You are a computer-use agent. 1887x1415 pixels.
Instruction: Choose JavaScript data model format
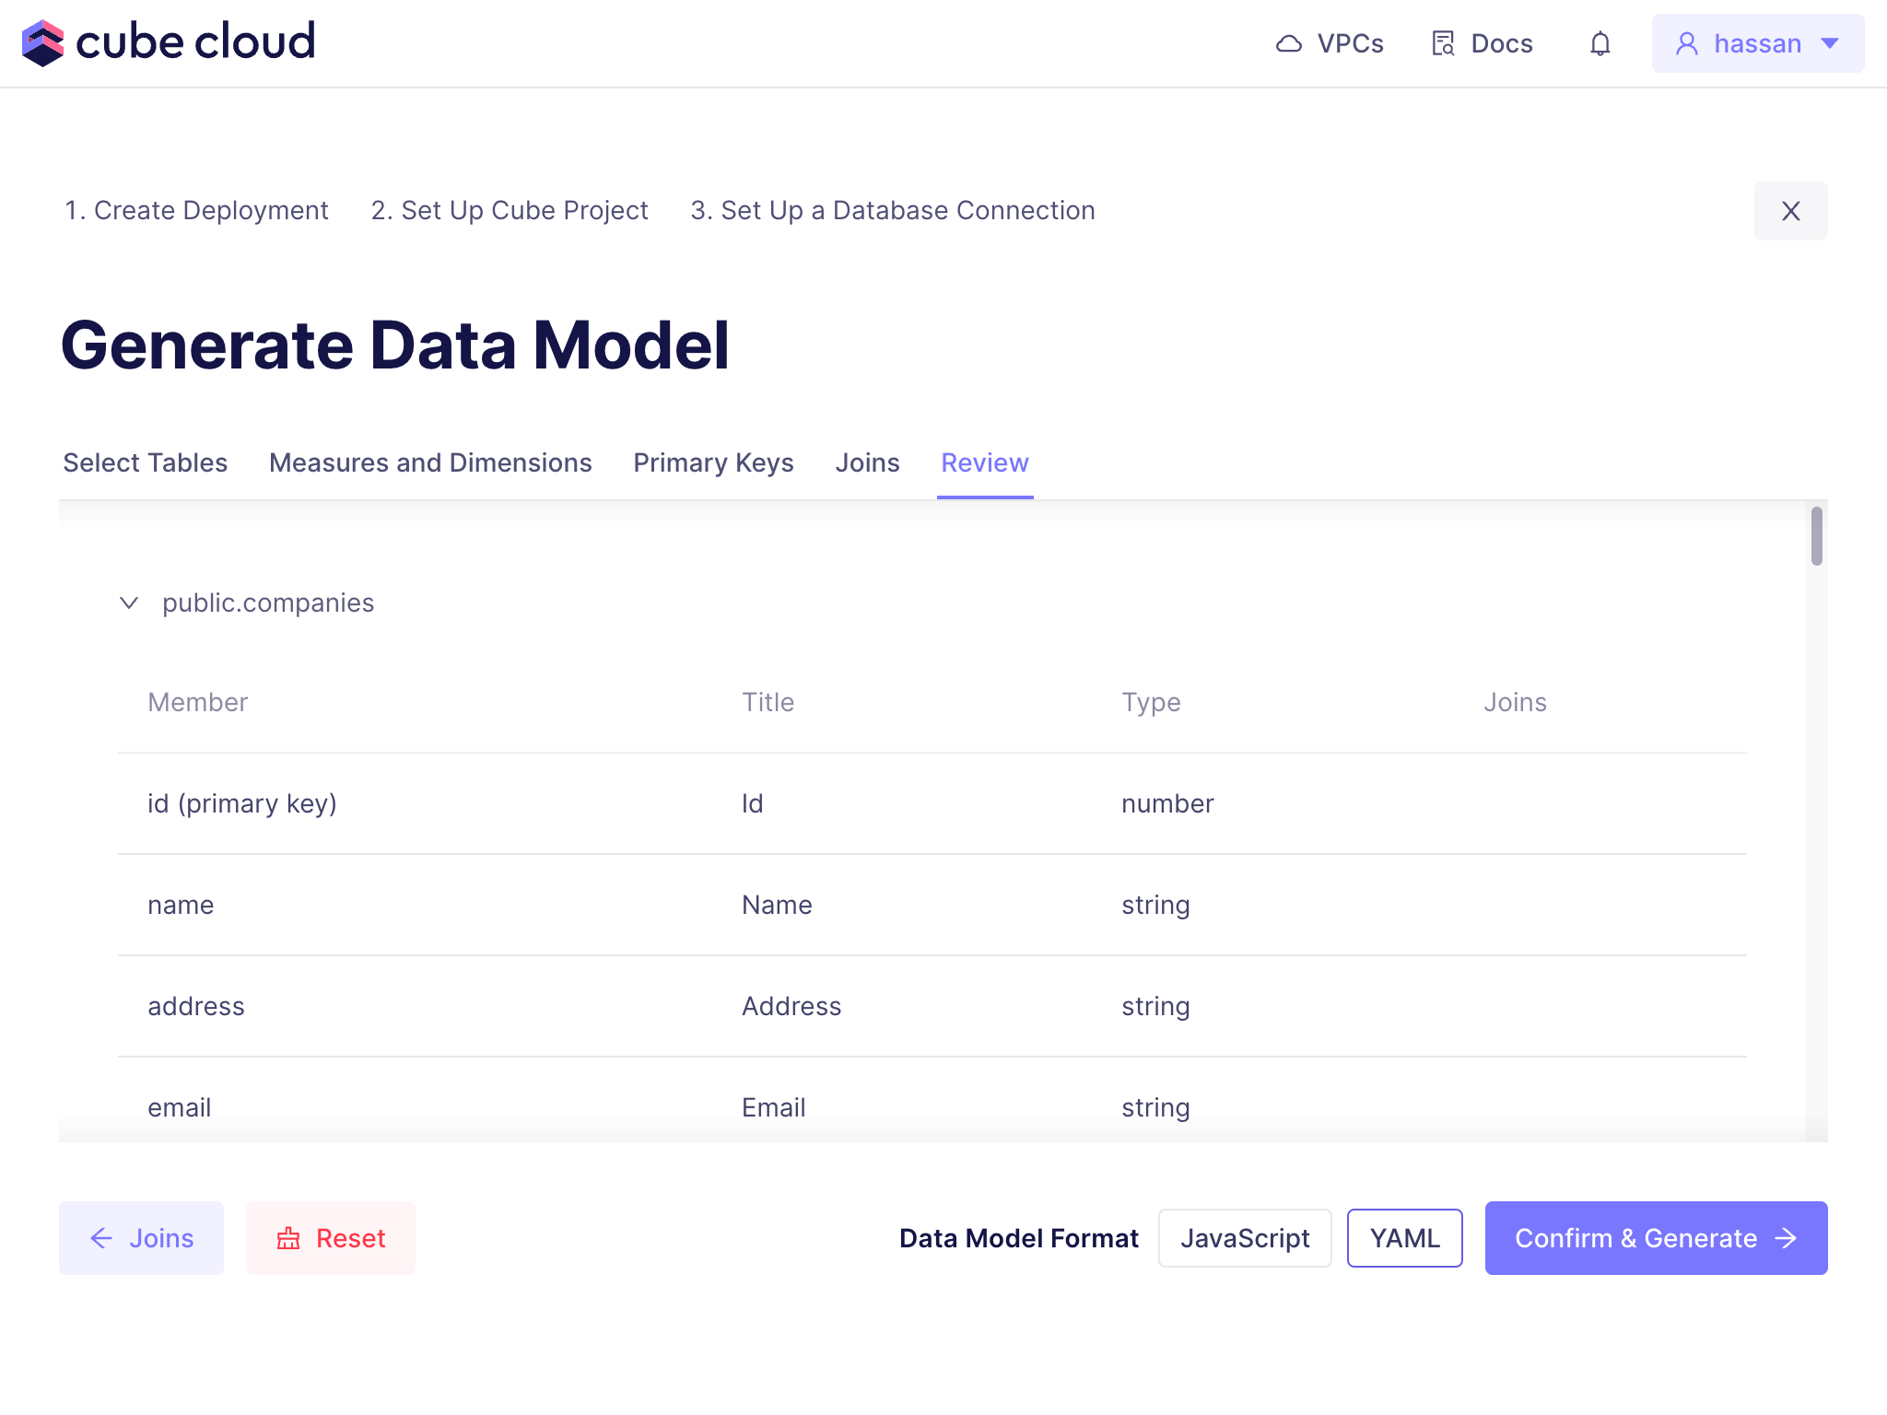(x=1245, y=1238)
